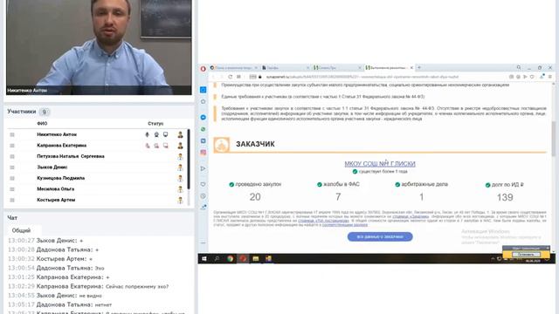This screenshot has height=314, width=559.
Task: Open the blue workspace icon in sidebar
Action: coord(204,90)
